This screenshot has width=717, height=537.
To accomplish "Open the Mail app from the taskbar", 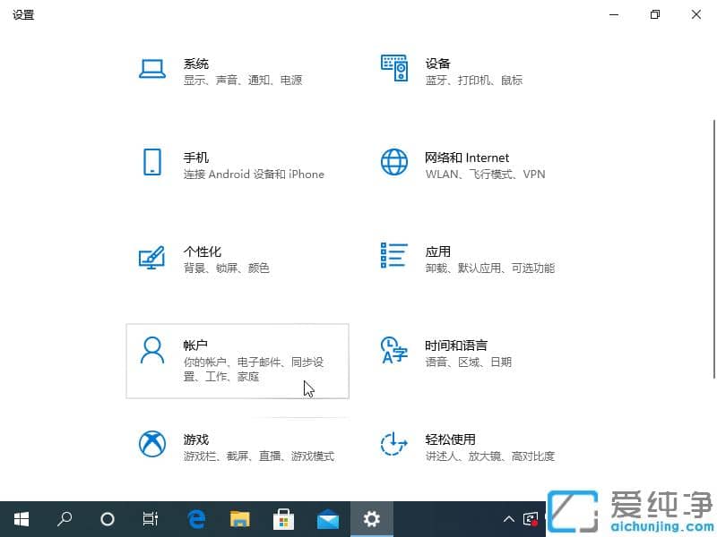I will point(327,519).
